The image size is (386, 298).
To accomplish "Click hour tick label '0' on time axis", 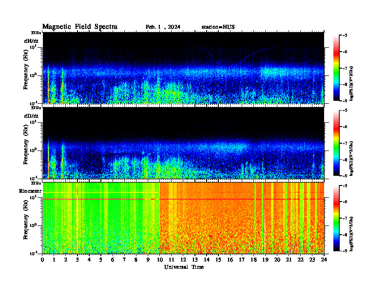I will [42, 260].
